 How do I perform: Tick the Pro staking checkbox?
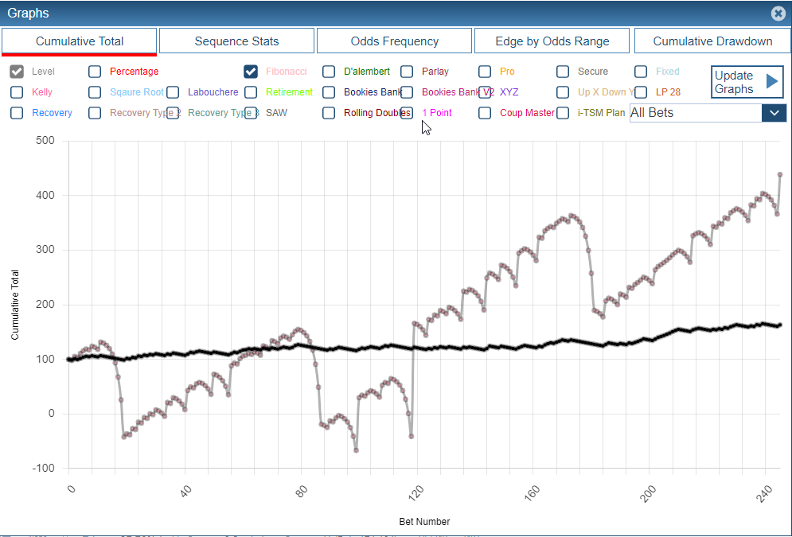pyautogui.click(x=485, y=71)
